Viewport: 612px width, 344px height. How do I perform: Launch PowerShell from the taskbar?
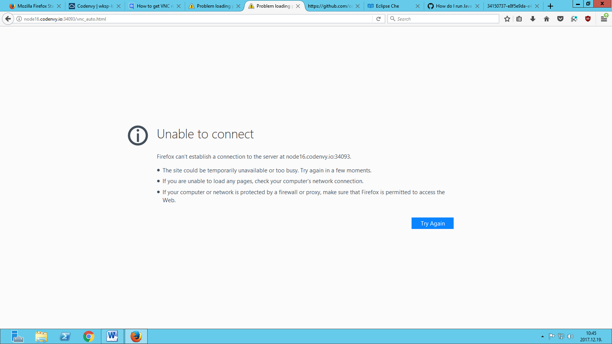[x=65, y=336]
